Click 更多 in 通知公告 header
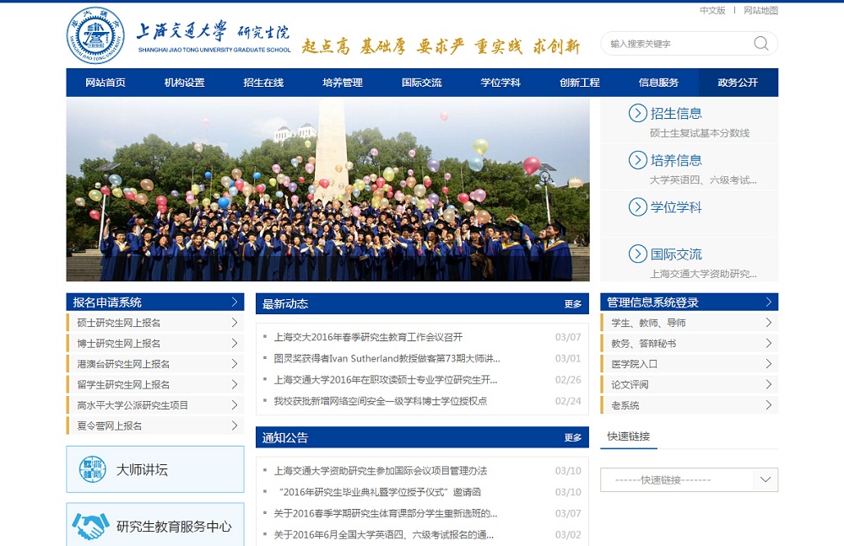The width and height of the screenshot is (844, 546). 573,437
